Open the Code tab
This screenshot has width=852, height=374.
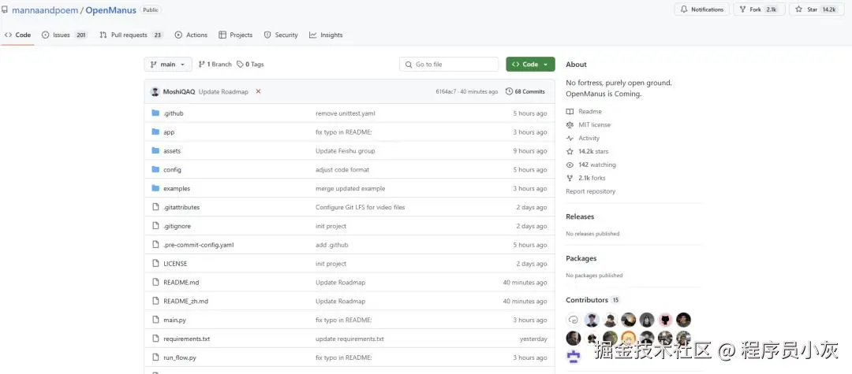17,35
